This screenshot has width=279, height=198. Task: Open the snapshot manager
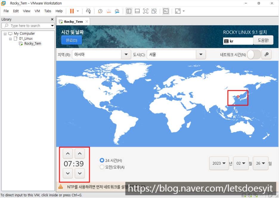point(117,11)
